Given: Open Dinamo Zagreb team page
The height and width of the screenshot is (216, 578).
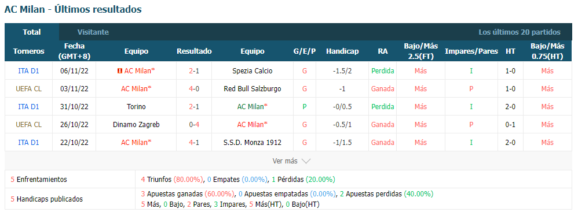Looking at the screenshot, I should tap(136, 125).
